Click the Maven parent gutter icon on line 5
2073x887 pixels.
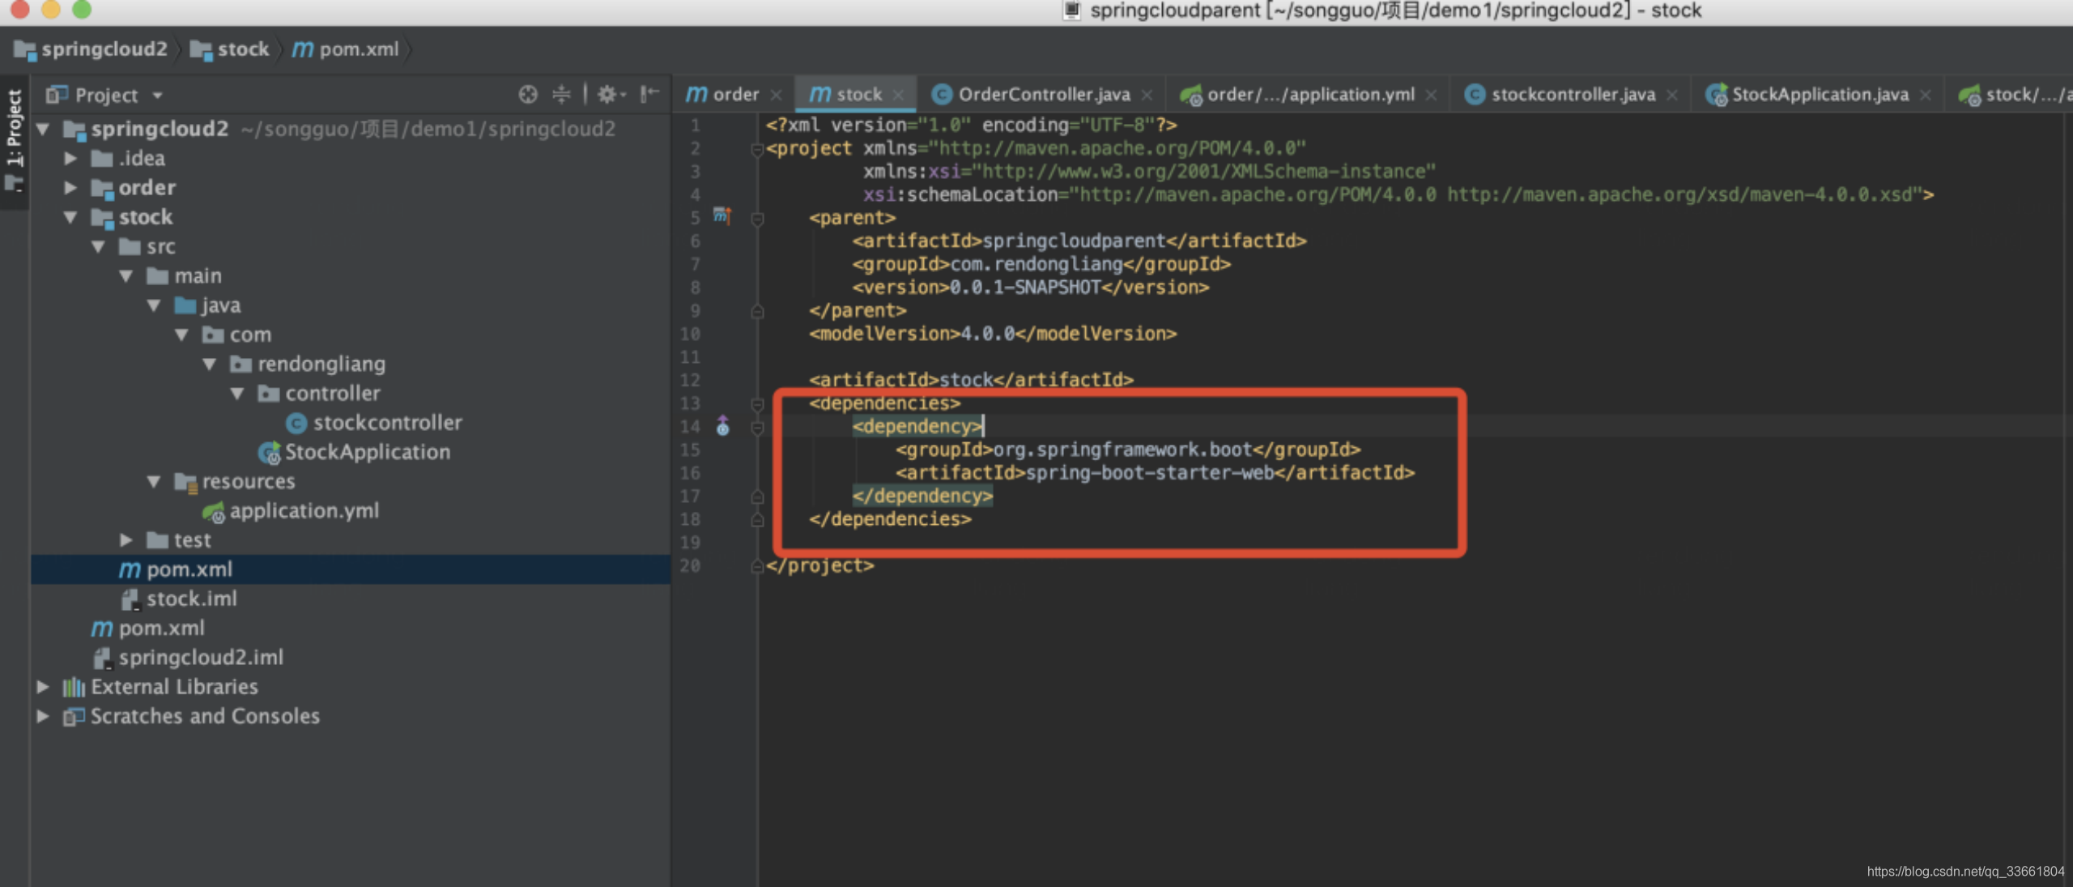722,215
